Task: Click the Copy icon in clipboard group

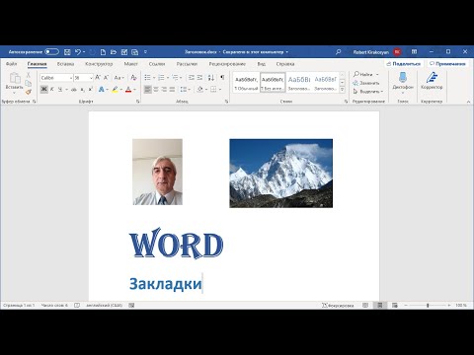Action: [29, 84]
